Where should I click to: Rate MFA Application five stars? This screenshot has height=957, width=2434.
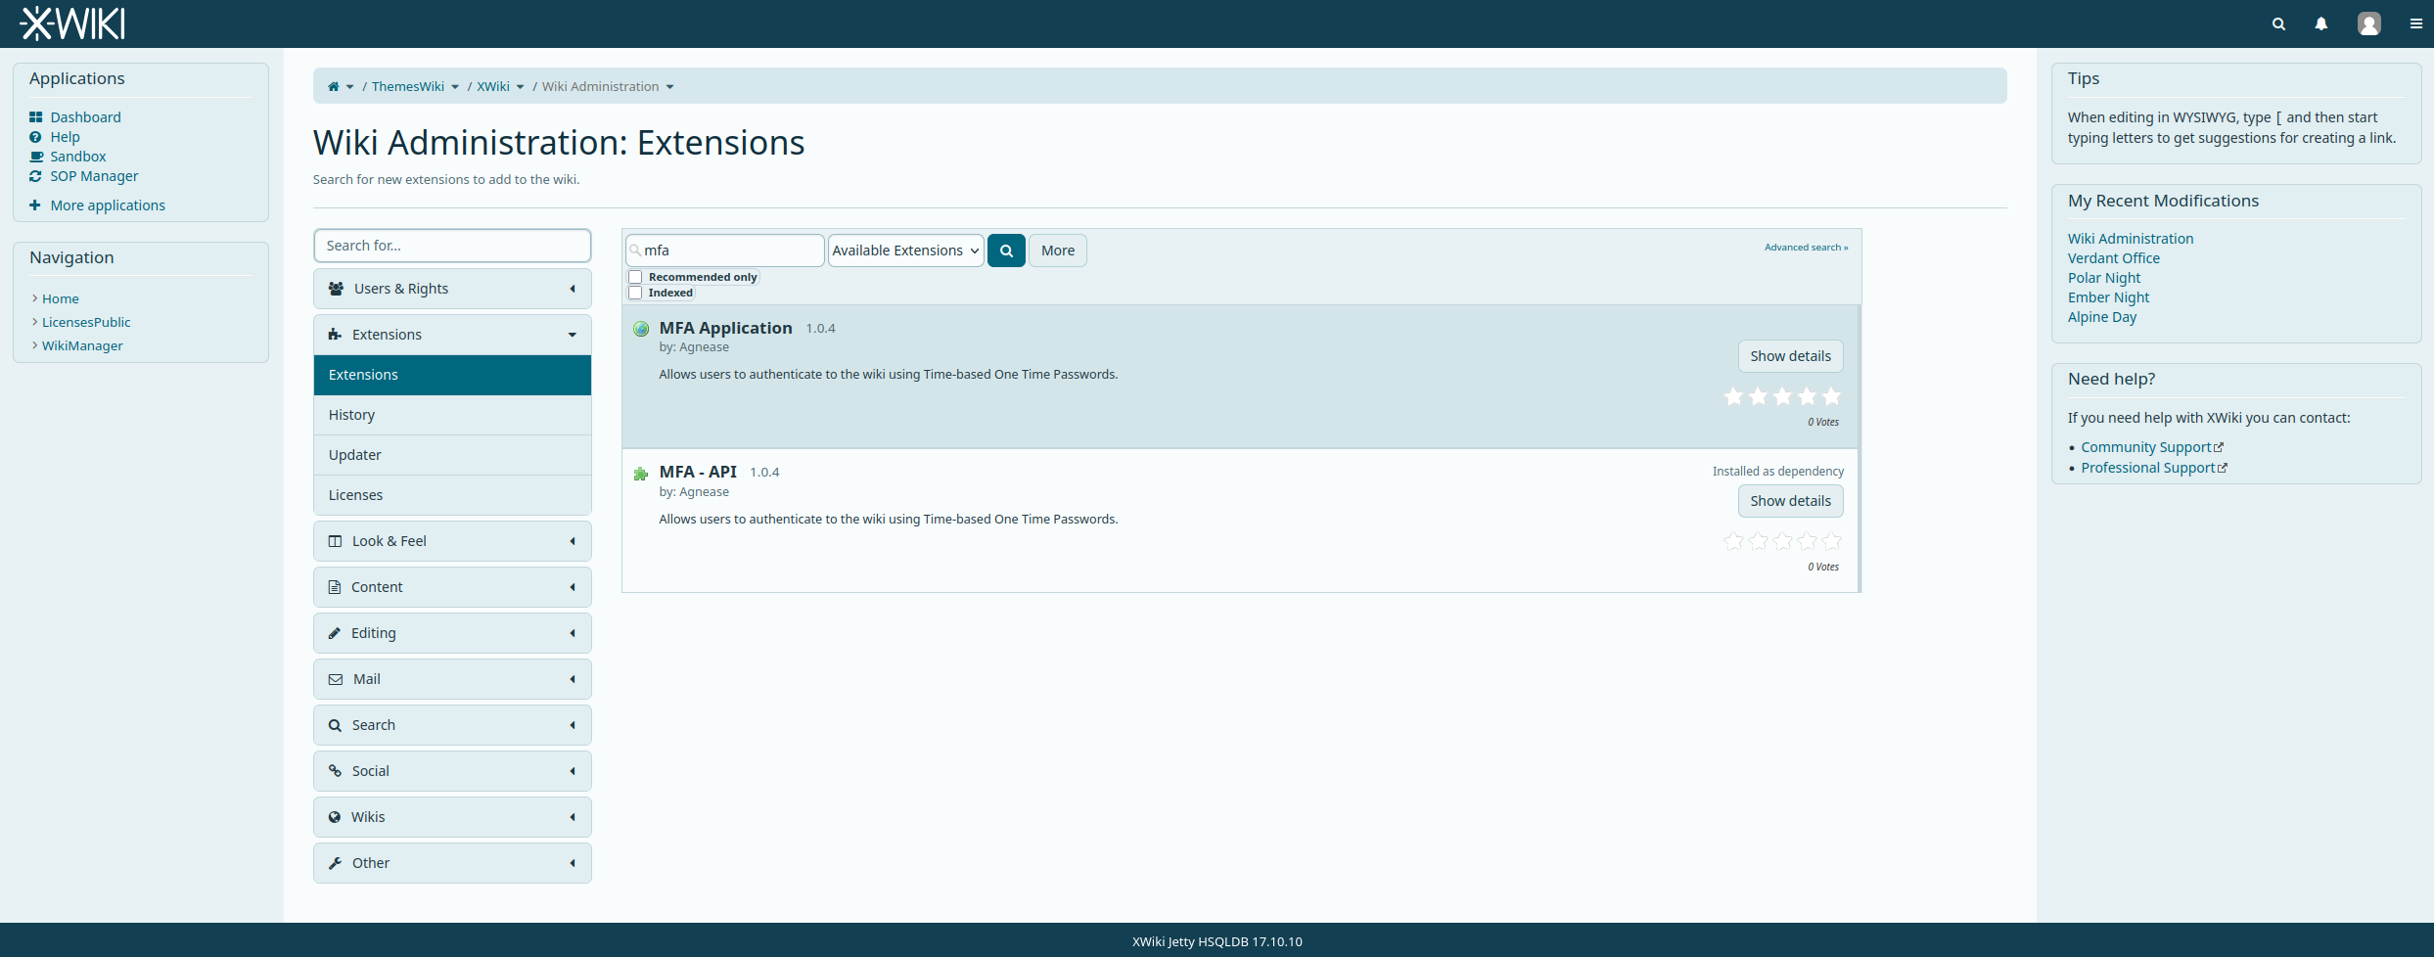click(1831, 396)
